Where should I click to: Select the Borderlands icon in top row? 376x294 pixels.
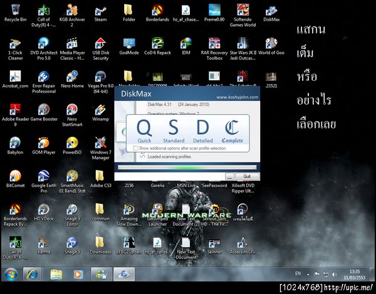pyautogui.click(x=157, y=13)
